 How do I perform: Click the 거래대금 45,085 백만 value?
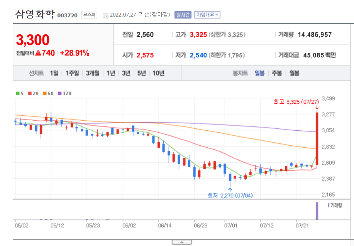click(320, 55)
